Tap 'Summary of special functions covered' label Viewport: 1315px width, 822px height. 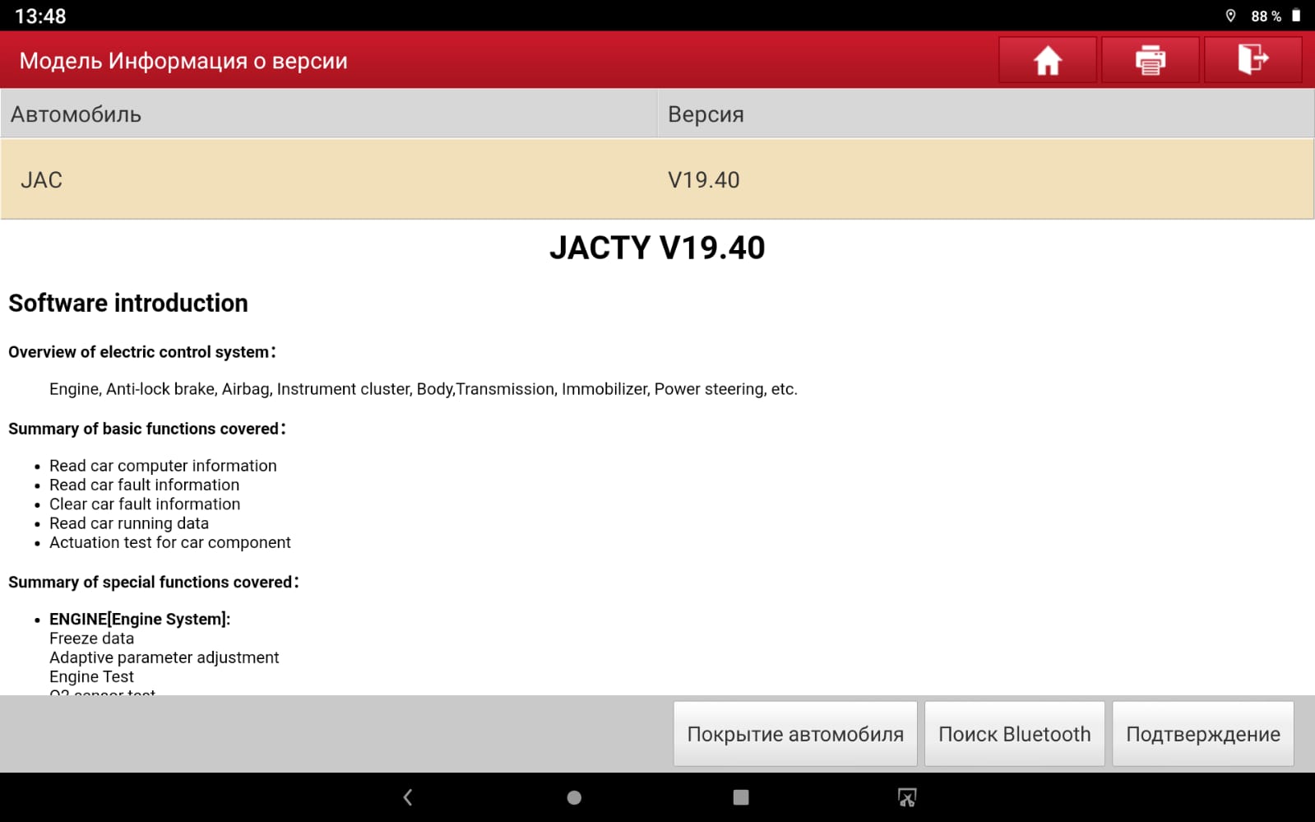pyautogui.click(x=154, y=582)
